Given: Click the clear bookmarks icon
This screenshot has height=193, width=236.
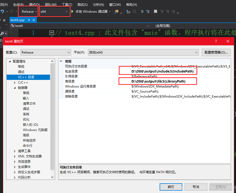Looking at the screenshot, I should [x=173, y=11].
